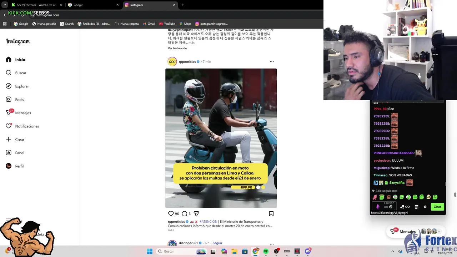Open Mensajes in Instagram sidebar
Screen dimensions: 457x257
pos(18,113)
